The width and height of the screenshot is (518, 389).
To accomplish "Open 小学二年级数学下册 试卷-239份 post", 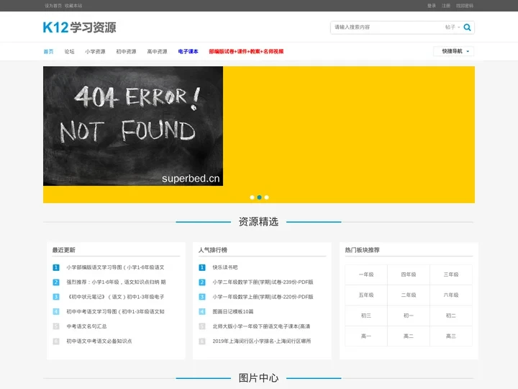I will (x=263, y=282).
